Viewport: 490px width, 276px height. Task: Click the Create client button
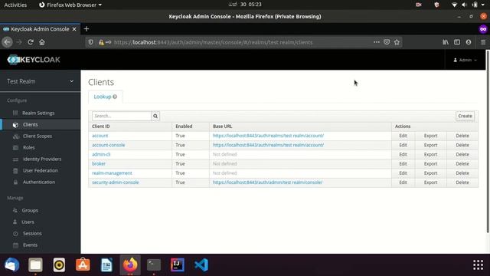pyautogui.click(x=465, y=116)
